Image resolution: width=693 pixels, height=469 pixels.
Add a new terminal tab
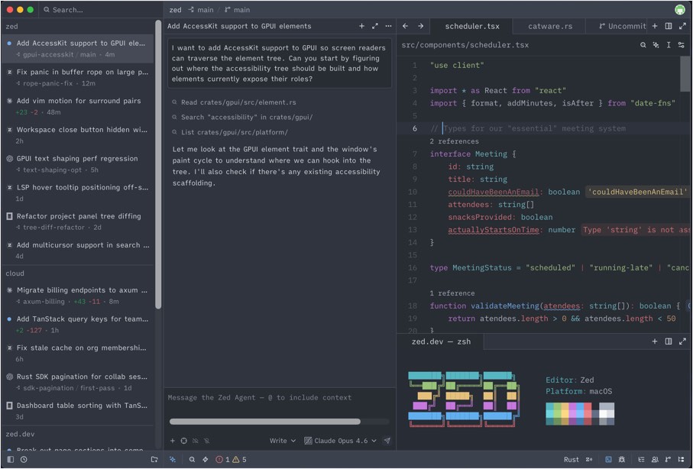(x=655, y=341)
